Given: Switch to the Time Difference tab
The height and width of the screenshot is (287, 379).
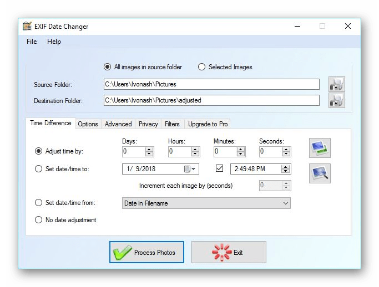Looking at the screenshot, I should 50,123.
